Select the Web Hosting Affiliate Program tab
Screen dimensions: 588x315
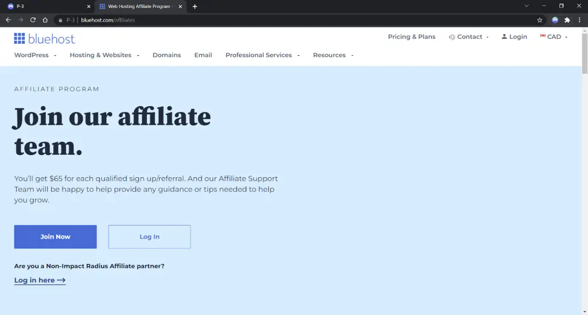click(x=140, y=6)
